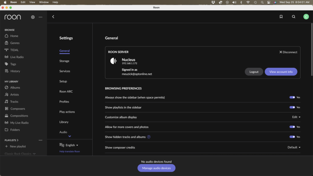
Task: Open the three-dot menu near Roon logo
Action: tap(41, 17)
